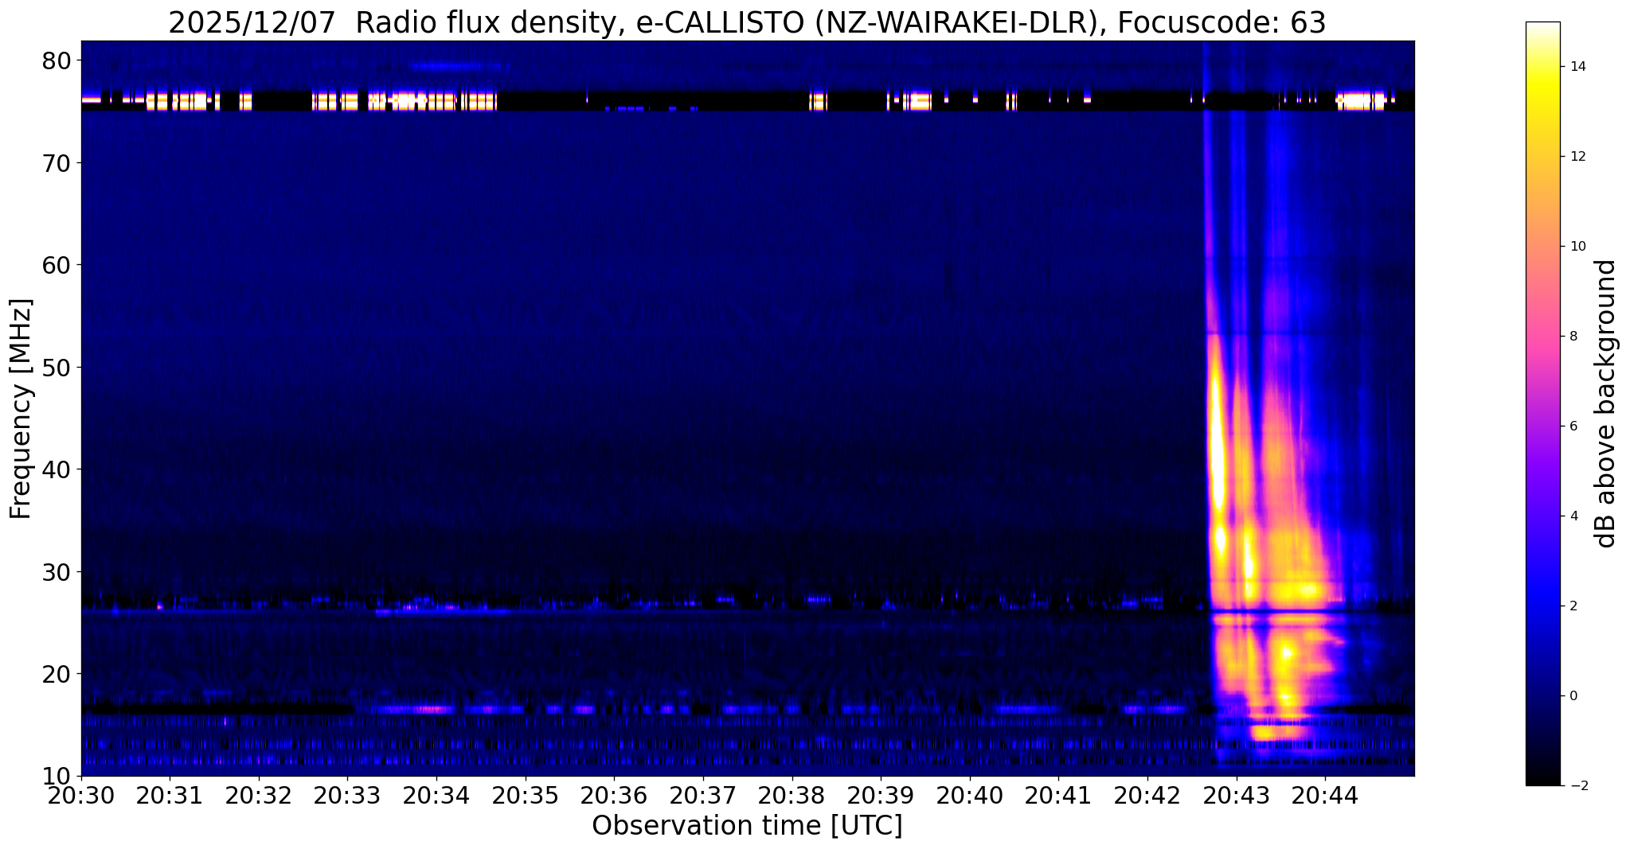
Task: Click the 10 MHz frequency tick label
Action: [x=56, y=776]
